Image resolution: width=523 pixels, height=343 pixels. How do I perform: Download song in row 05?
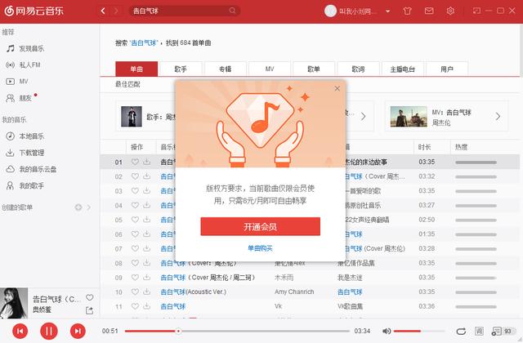147,220
